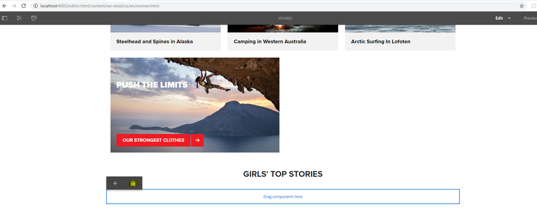Go back with browser back arrow
The height and width of the screenshot is (223, 537).
tap(4, 5)
